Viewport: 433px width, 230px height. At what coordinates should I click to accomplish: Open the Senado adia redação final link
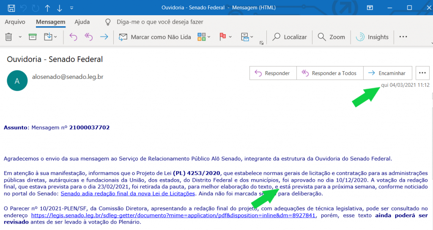click(128, 194)
